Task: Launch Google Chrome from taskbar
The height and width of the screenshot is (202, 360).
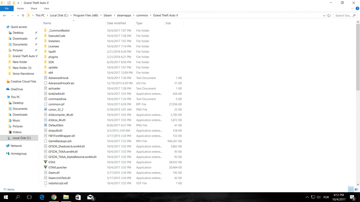Action: click(x=54, y=197)
